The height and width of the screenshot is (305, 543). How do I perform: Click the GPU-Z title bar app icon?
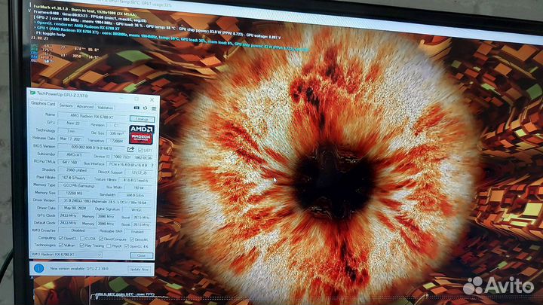pos(32,93)
